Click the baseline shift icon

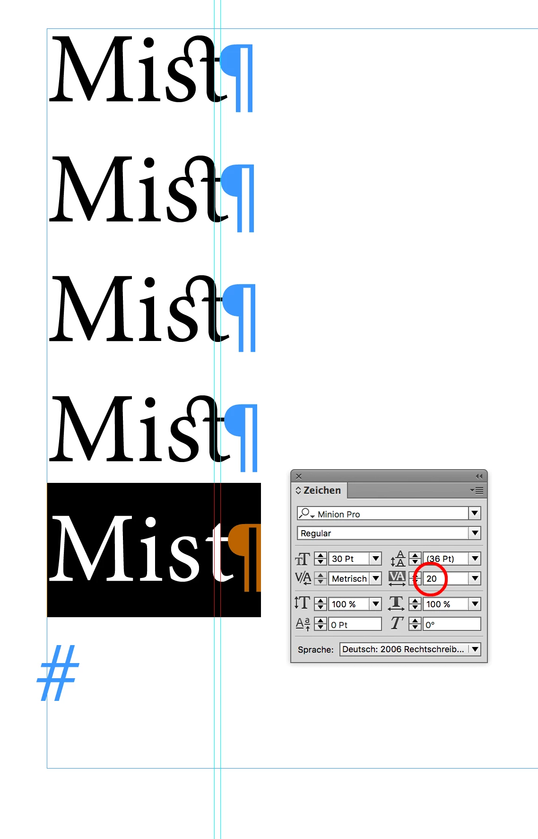(303, 624)
